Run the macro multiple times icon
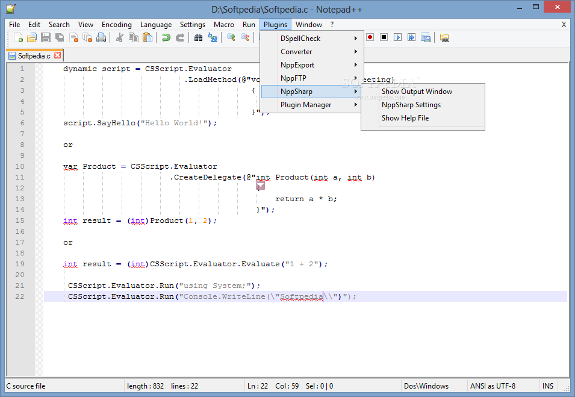 point(411,37)
